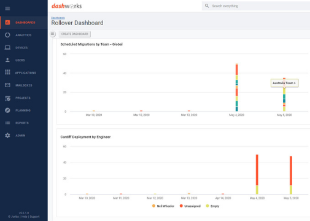Open Mailboxes in sidebar
Screen dimensions: 310x221
(x=24, y=85)
